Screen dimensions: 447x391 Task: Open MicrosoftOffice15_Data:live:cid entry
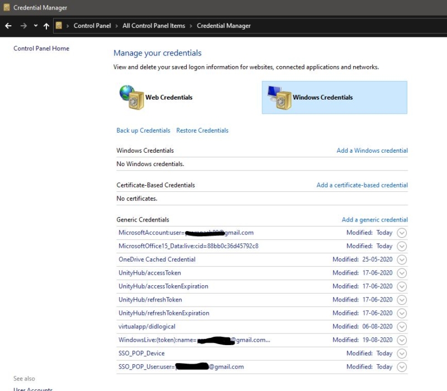click(x=188, y=246)
